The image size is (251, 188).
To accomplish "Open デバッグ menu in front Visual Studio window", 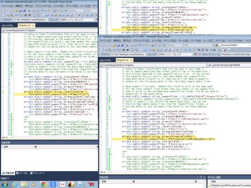I will (170, 41).
